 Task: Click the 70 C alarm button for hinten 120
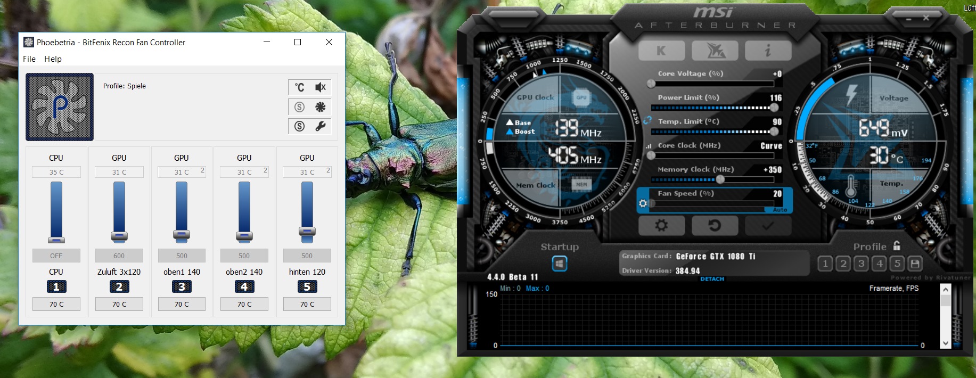pyautogui.click(x=307, y=304)
